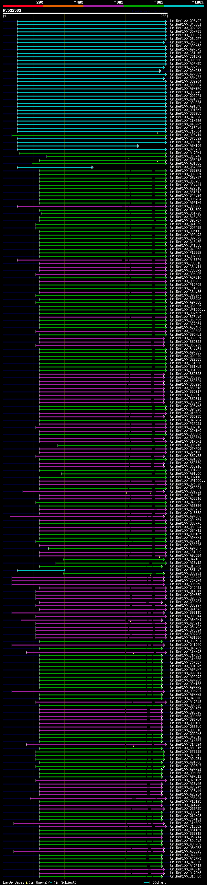Select label UniRef100_B9RLX2
The height and width of the screenshot is (885, 207).
[186, 239]
